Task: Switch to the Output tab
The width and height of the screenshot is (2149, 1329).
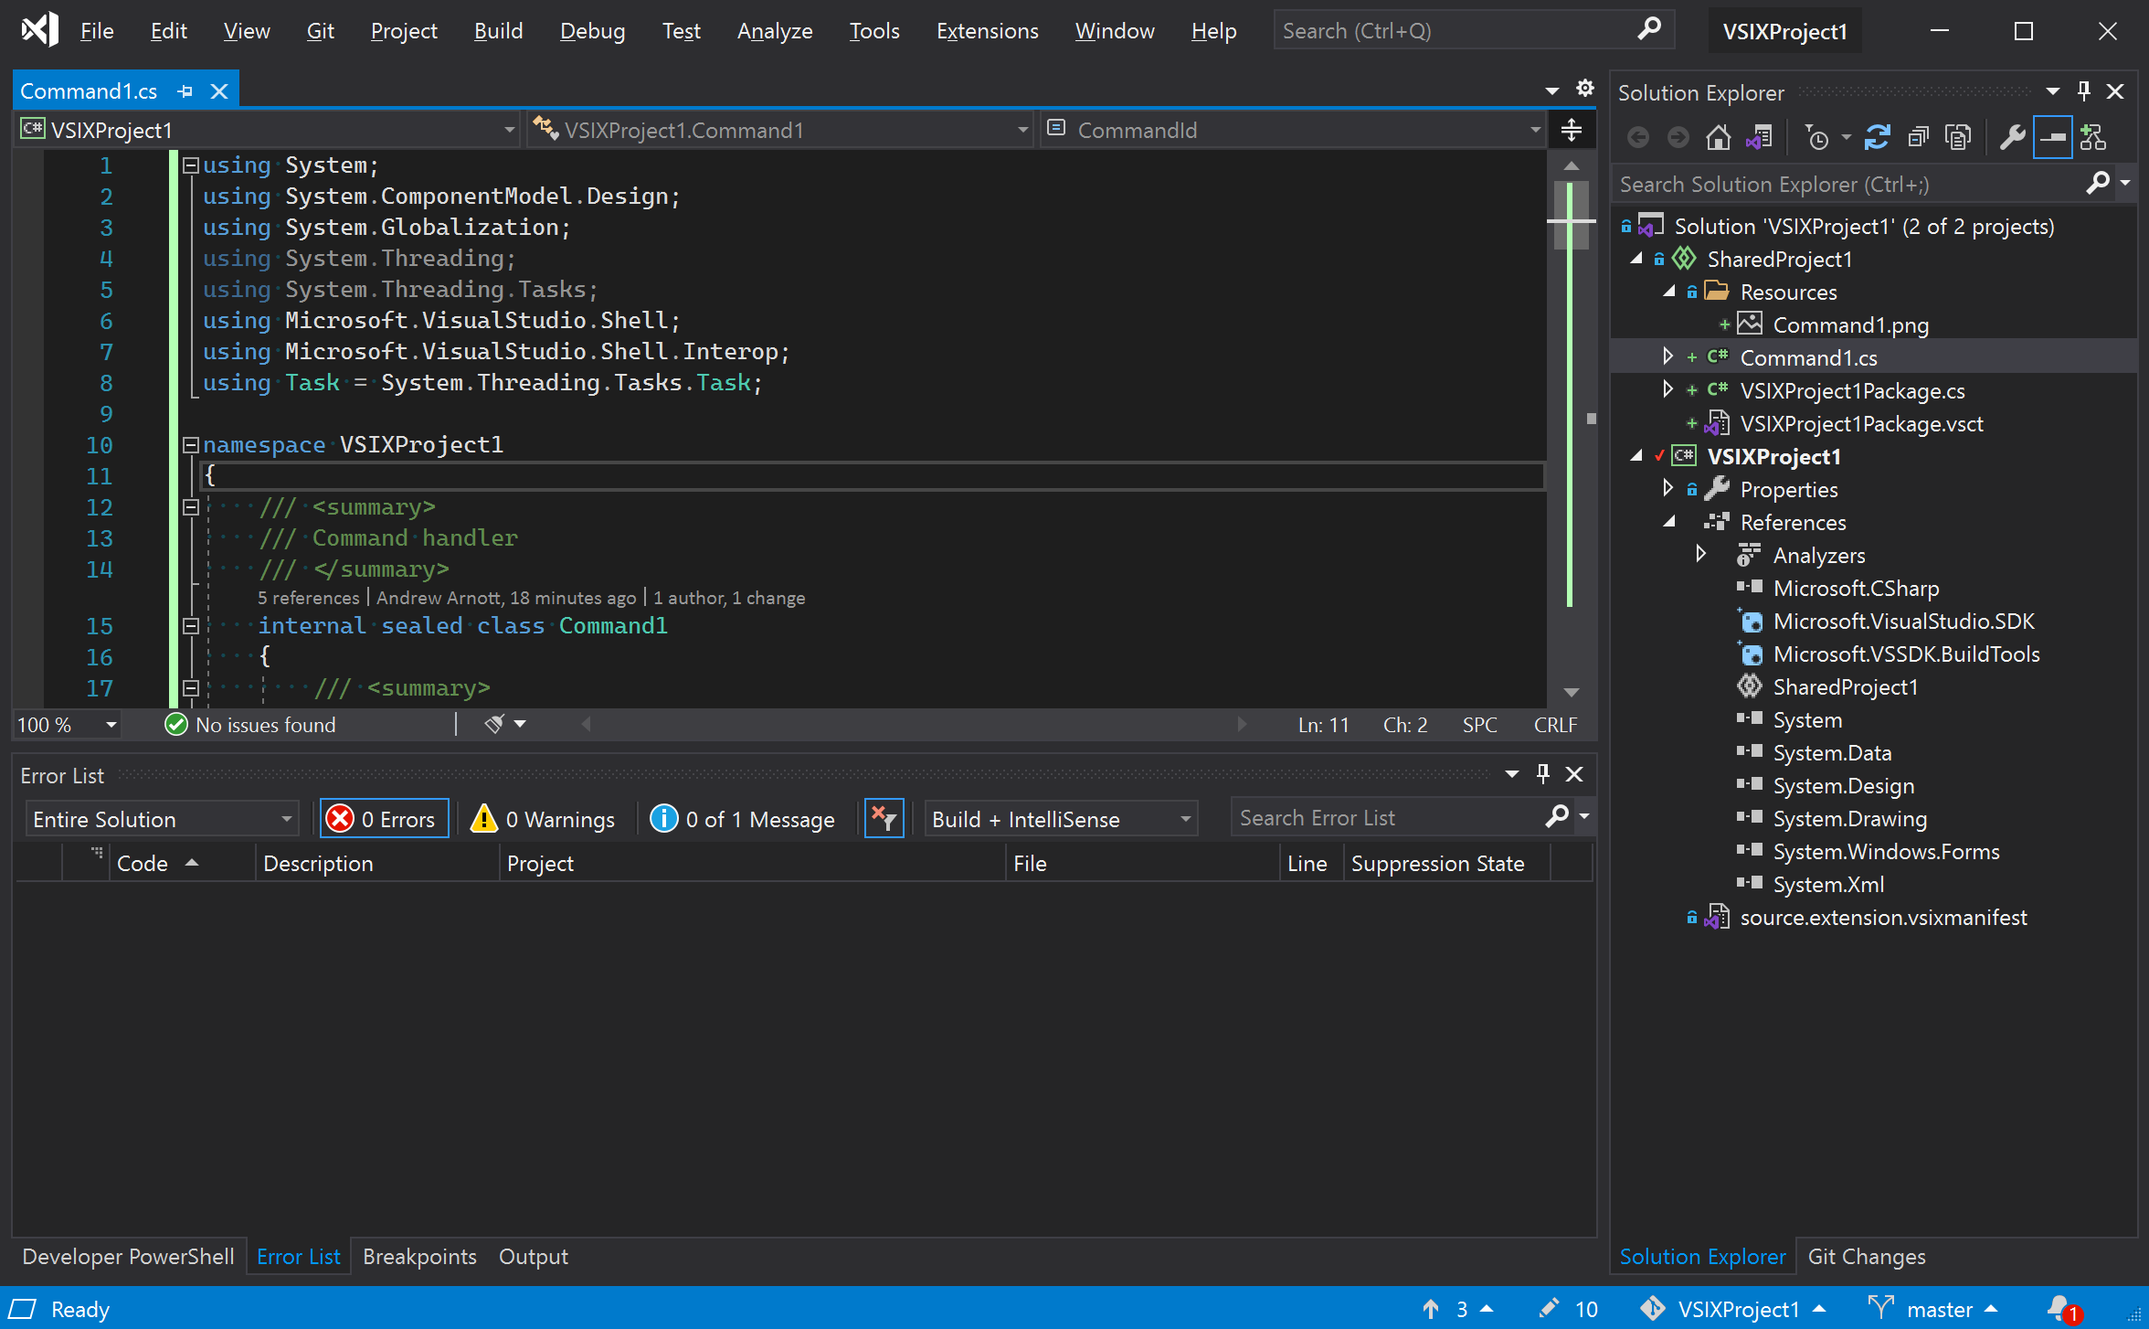Action: click(x=531, y=1254)
